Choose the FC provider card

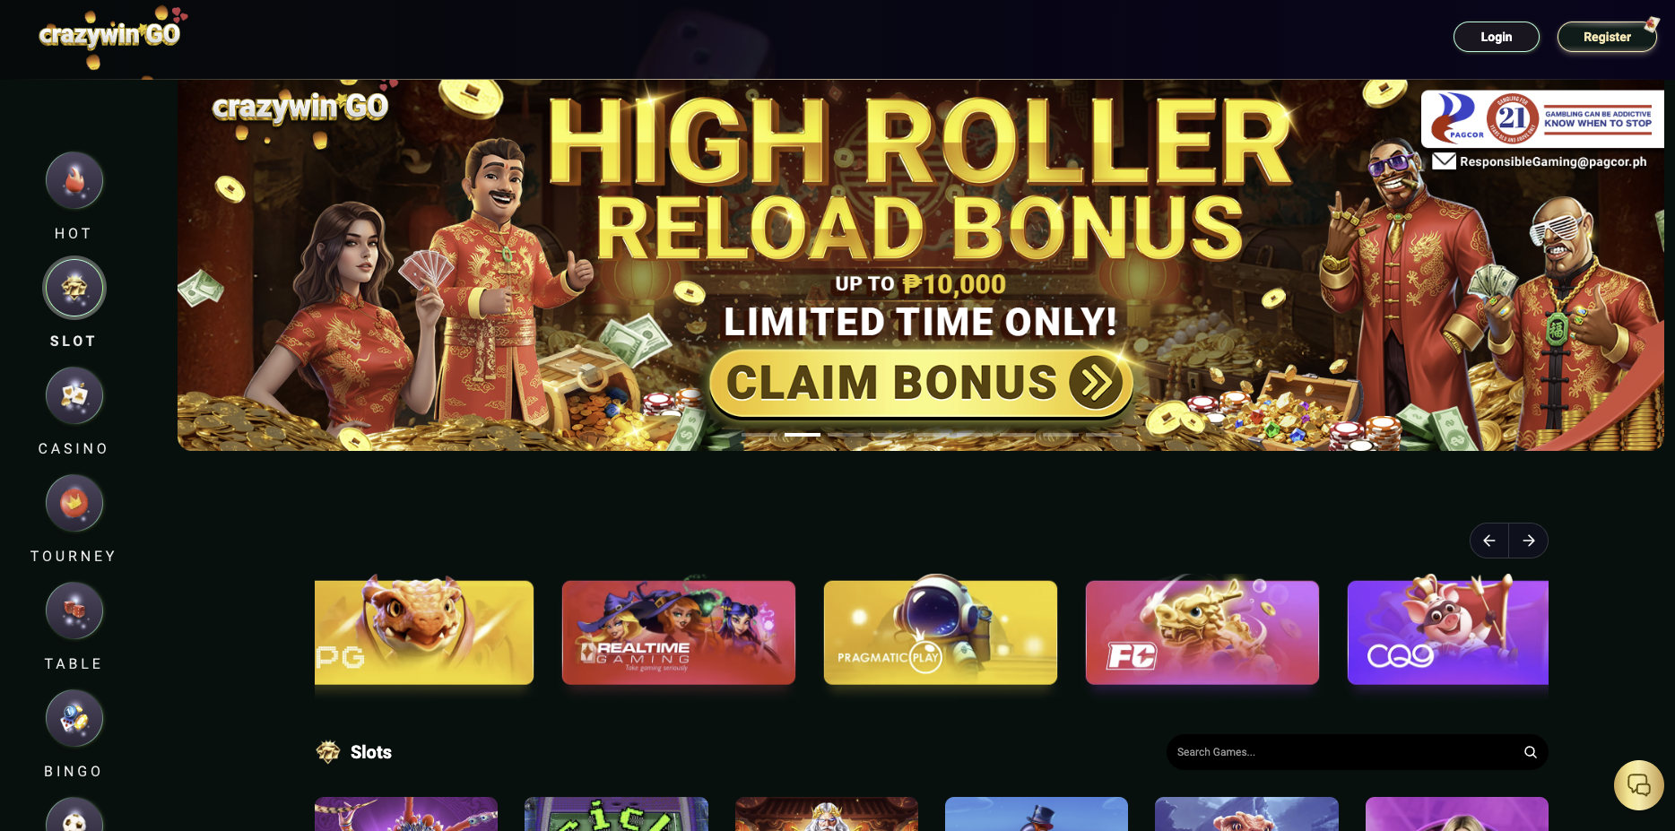1202,632
